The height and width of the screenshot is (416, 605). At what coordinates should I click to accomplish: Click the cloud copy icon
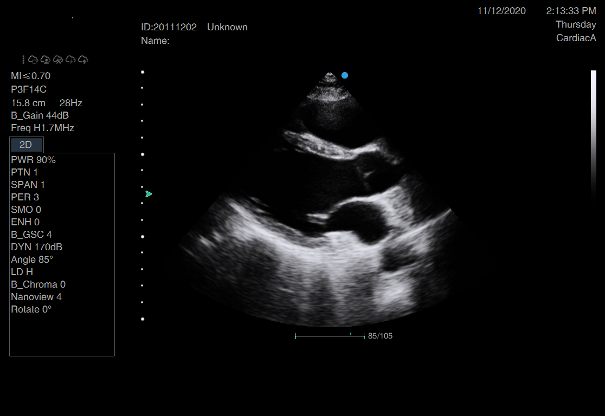click(33, 60)
